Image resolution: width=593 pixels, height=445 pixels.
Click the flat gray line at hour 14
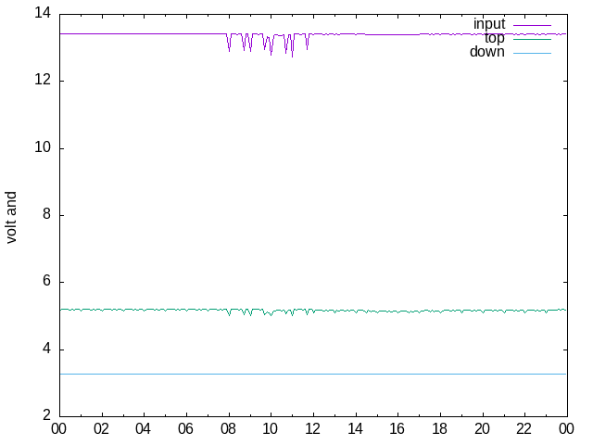pyautogui.click(x=355, y=374)
